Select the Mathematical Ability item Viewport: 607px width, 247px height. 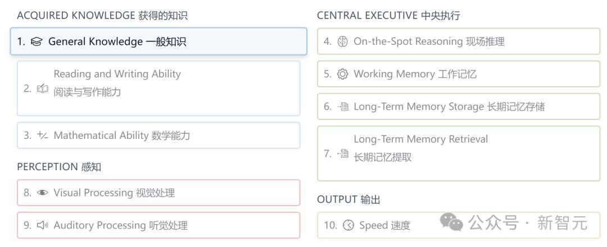158,136
